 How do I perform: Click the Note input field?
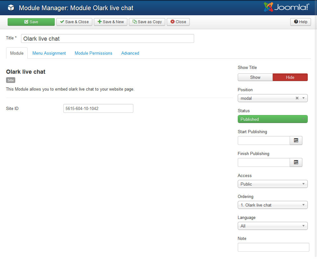pos(273,247)
